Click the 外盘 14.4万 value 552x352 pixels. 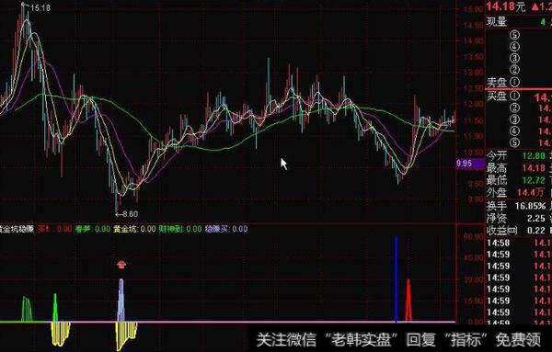tap(531, 193)
